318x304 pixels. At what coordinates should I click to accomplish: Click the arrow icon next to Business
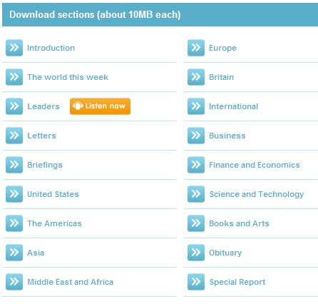(196, 136)
